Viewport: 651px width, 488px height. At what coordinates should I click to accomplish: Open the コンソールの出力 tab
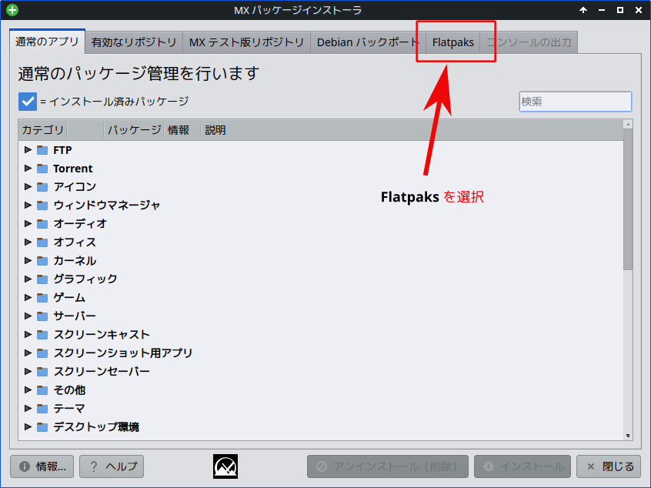(529, 42)
